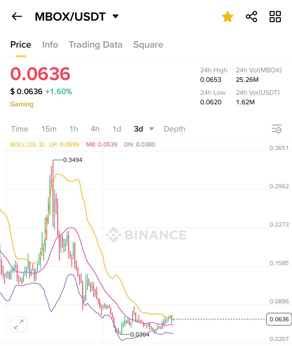Tap the $ 0.0636 dollar price
The image size is (292, 346).
click(x=26, y=92)
